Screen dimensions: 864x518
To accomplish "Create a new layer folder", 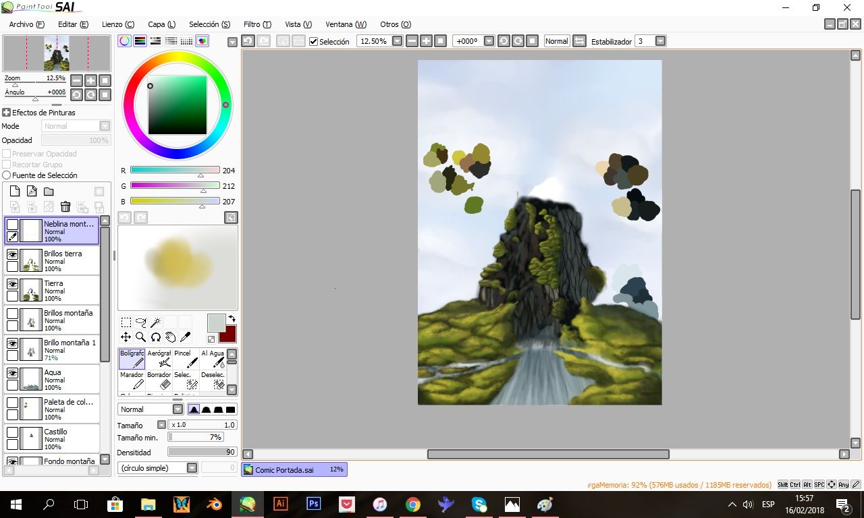I will (x=49, y=192).
